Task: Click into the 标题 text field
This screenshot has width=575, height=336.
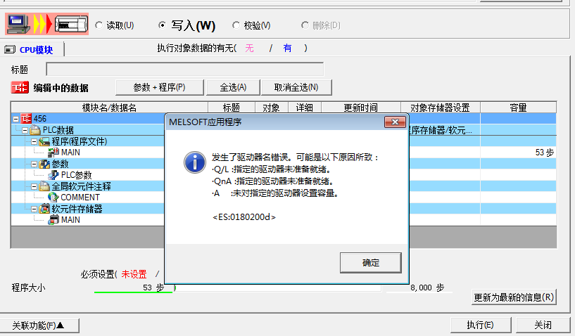Action: (x=184, y=69)
